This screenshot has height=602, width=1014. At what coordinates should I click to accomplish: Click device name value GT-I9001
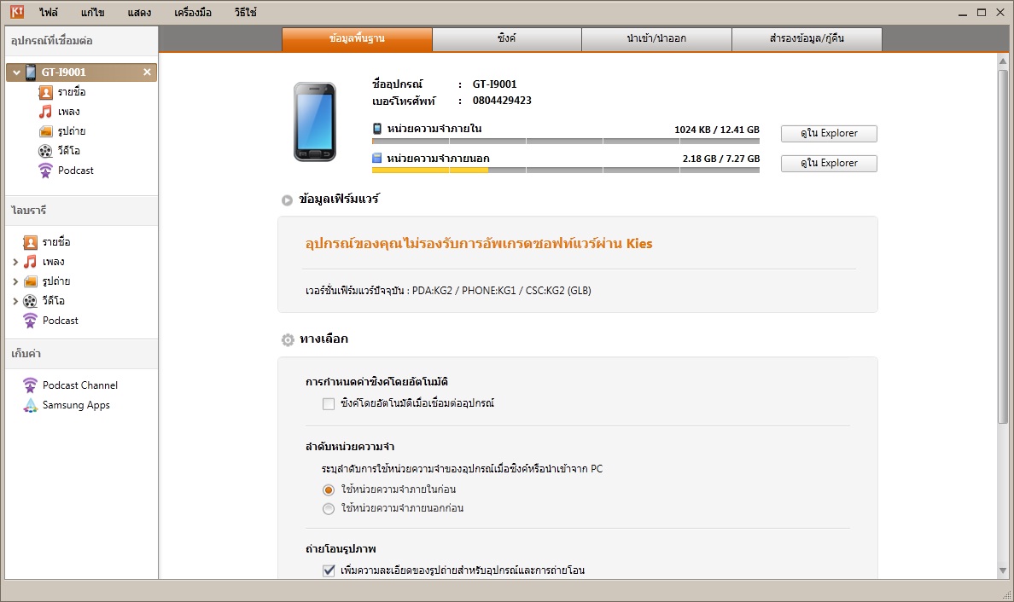(x=495, y=84)
